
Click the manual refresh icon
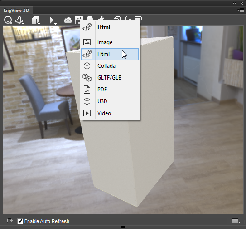[x=10, y=221]
